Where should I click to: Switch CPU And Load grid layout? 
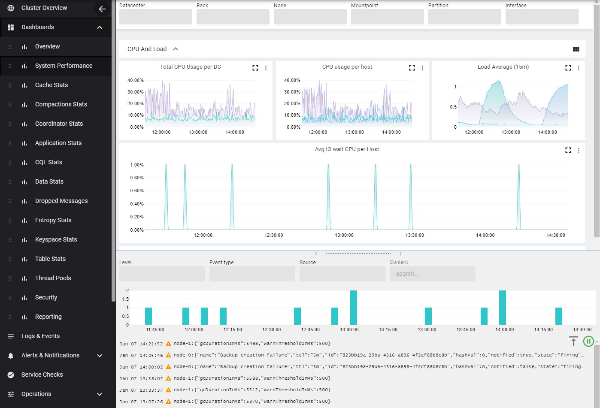coord(576,49)
